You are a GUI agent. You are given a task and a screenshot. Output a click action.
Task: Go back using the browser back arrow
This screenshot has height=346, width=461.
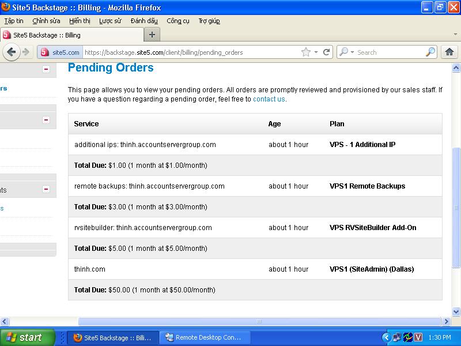[x=12, y=52]
